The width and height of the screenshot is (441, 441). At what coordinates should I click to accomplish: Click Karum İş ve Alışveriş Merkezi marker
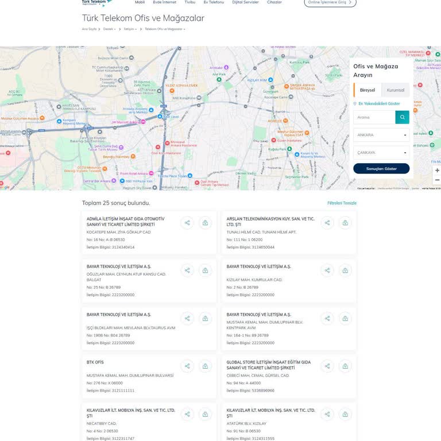click(x=297, y=154)
